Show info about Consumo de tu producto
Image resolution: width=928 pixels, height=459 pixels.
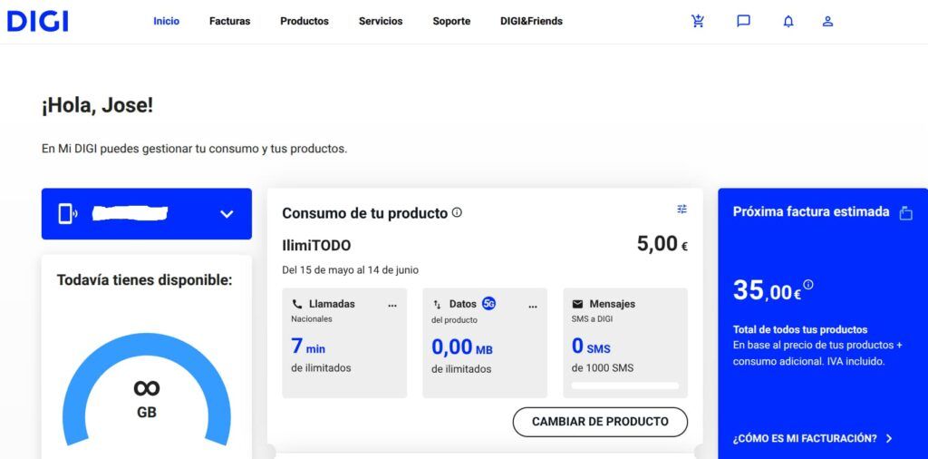457,212
